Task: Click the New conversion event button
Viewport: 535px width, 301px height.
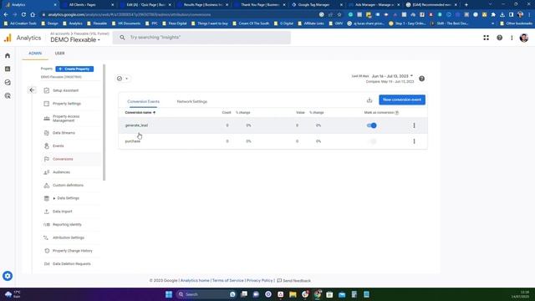Action: coord(402,99)
